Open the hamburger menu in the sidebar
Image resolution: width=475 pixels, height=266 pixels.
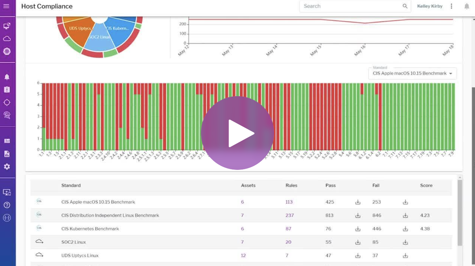[x=6, y=6]
